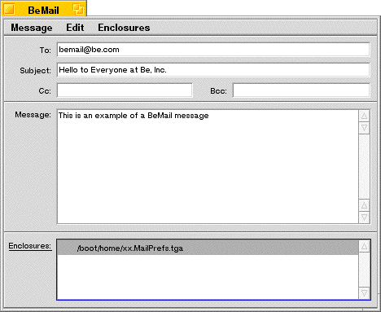Click the To address field
Screen dimensions: 381x312
coord(213,50)
